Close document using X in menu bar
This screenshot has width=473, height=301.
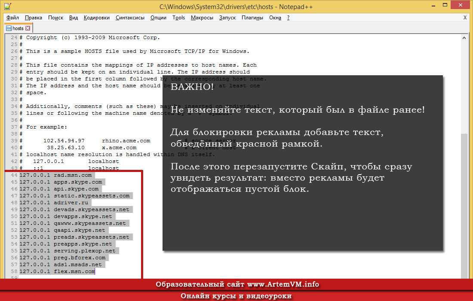(x=465, y=18)
